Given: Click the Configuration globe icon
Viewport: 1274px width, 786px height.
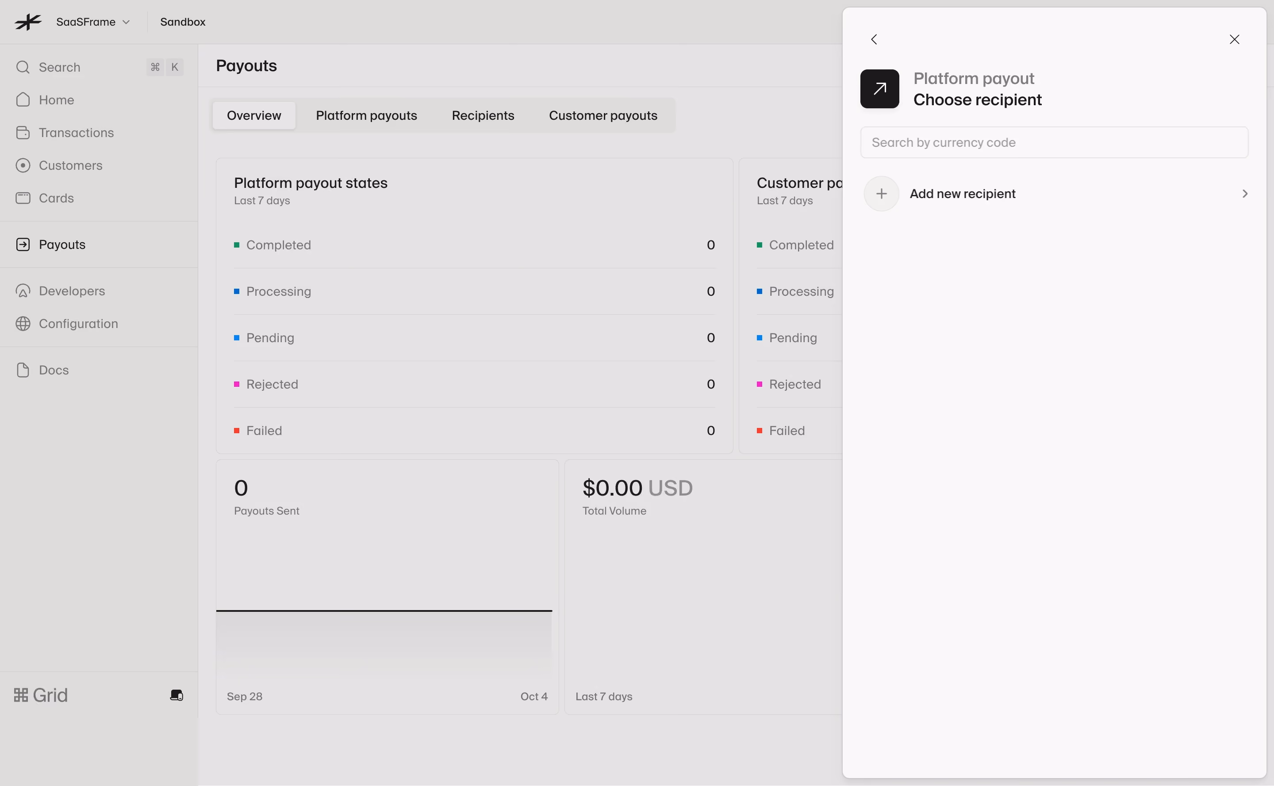Looking at the screenshot, I should tap(23, 324).
